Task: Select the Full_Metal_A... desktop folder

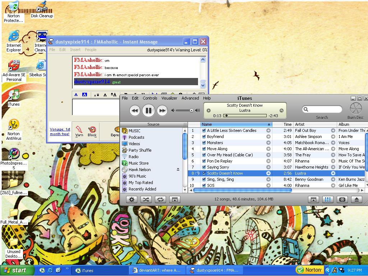Action: click(x=14, y=216)
